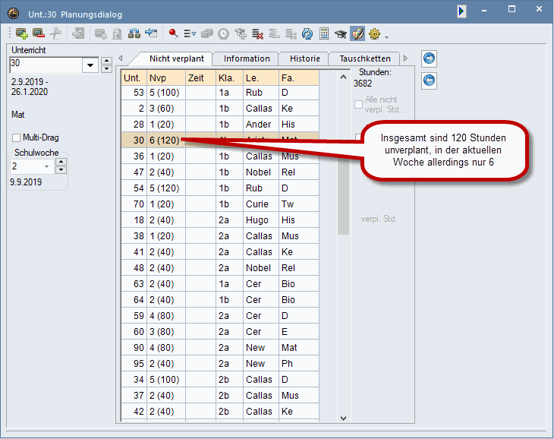Image resolution: width=554 pixels, height=439 pixels.
Task: Click the grey overlapping windows icon
Action: pyautogui.click(x=207, y=33)
